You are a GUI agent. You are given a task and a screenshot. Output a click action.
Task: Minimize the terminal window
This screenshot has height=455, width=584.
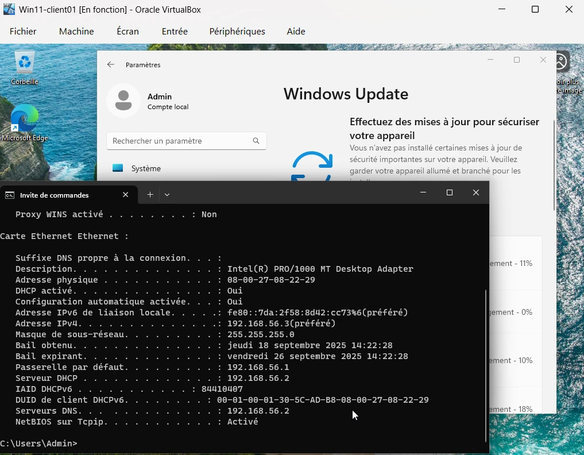423,192
